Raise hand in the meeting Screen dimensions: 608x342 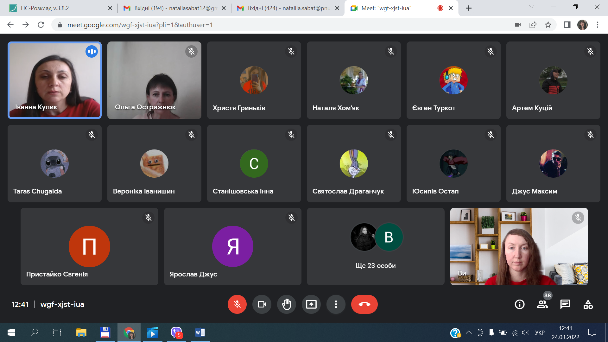(x=286, y=304)
